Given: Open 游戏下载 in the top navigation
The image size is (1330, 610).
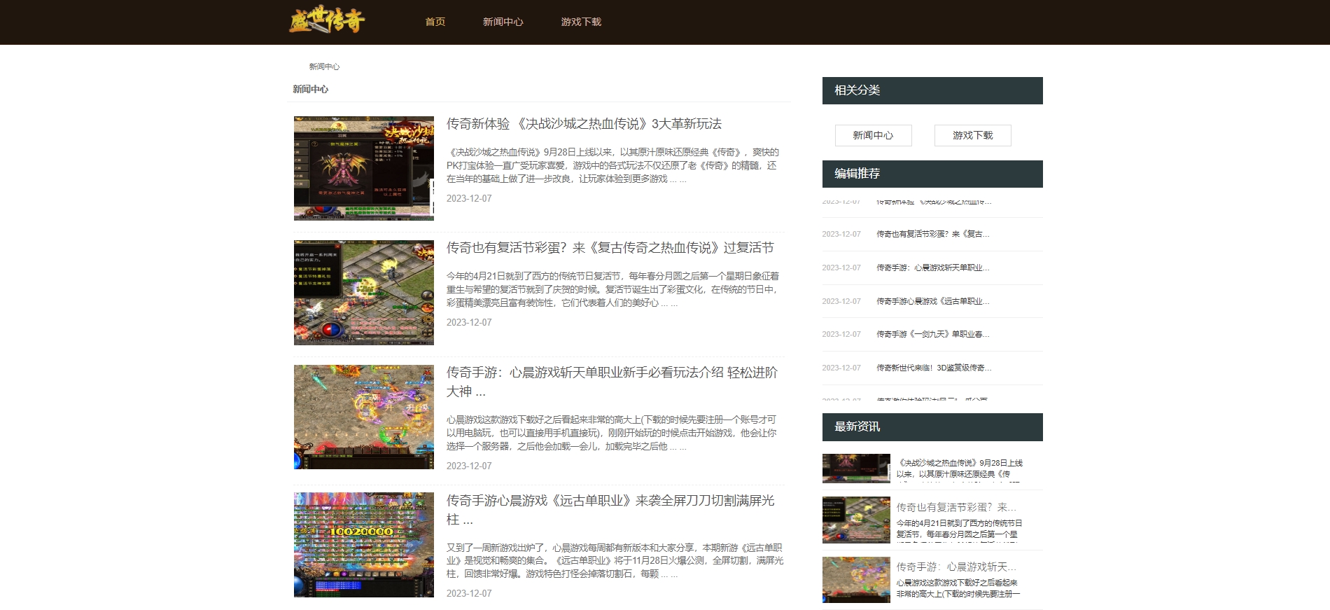Looking at the screenshot, I should pyautogui.click(x=581, y=22).
